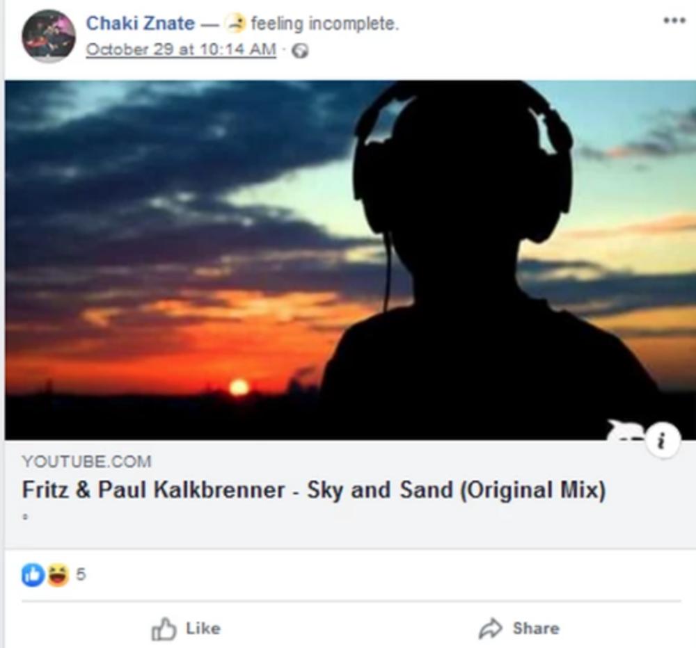
Task: Open Fritz & Paul Kalkbrenner video title link
Action: coord(314,489)
